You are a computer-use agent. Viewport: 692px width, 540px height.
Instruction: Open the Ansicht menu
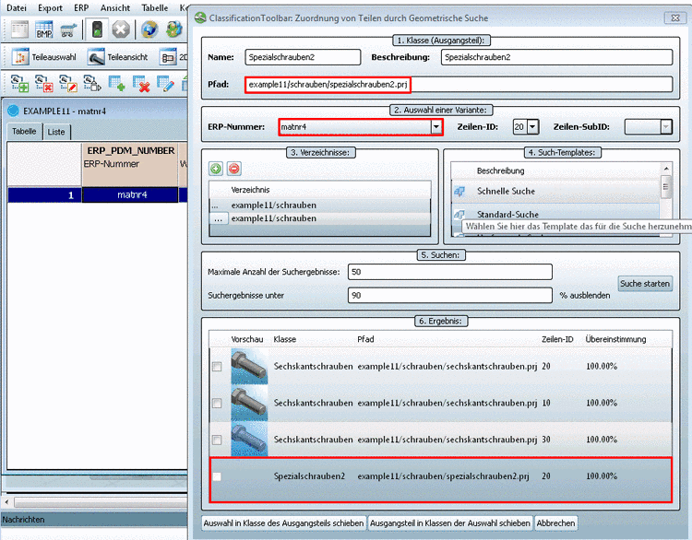pos(115,7)
